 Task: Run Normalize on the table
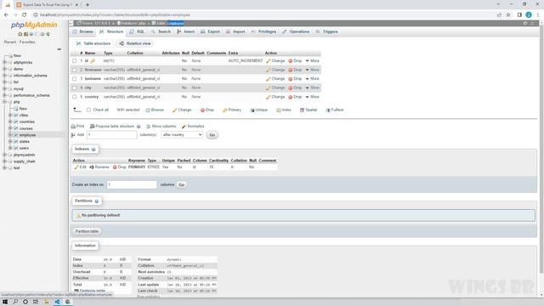(x=193, y=127)
